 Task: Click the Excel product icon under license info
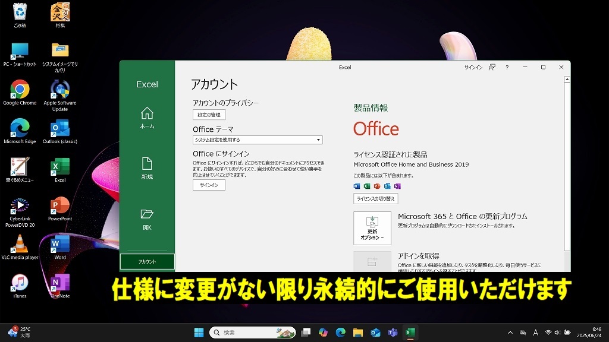[x=366, y=186]
